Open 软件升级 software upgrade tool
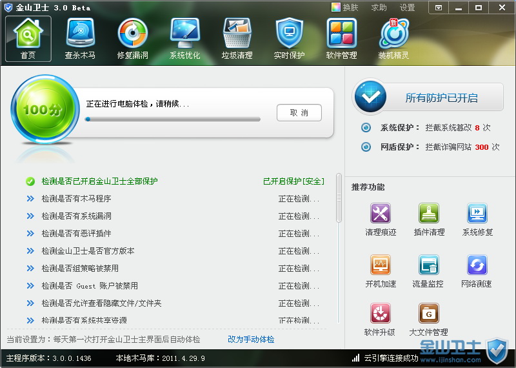This screenshot has height=368, width=516. [380, 320]
